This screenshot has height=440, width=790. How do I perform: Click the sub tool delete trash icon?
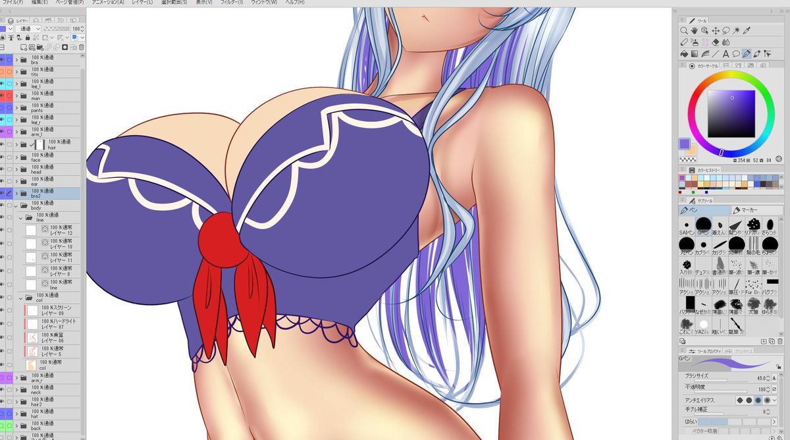(779, 341)
